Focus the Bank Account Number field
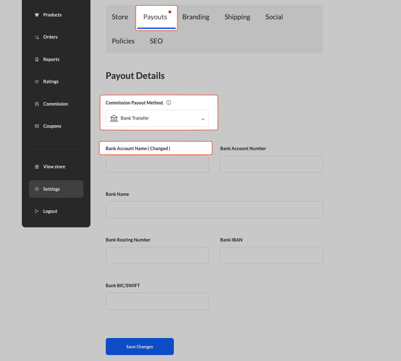The height and width of the screenshot is (361, 401). (271, 164)
